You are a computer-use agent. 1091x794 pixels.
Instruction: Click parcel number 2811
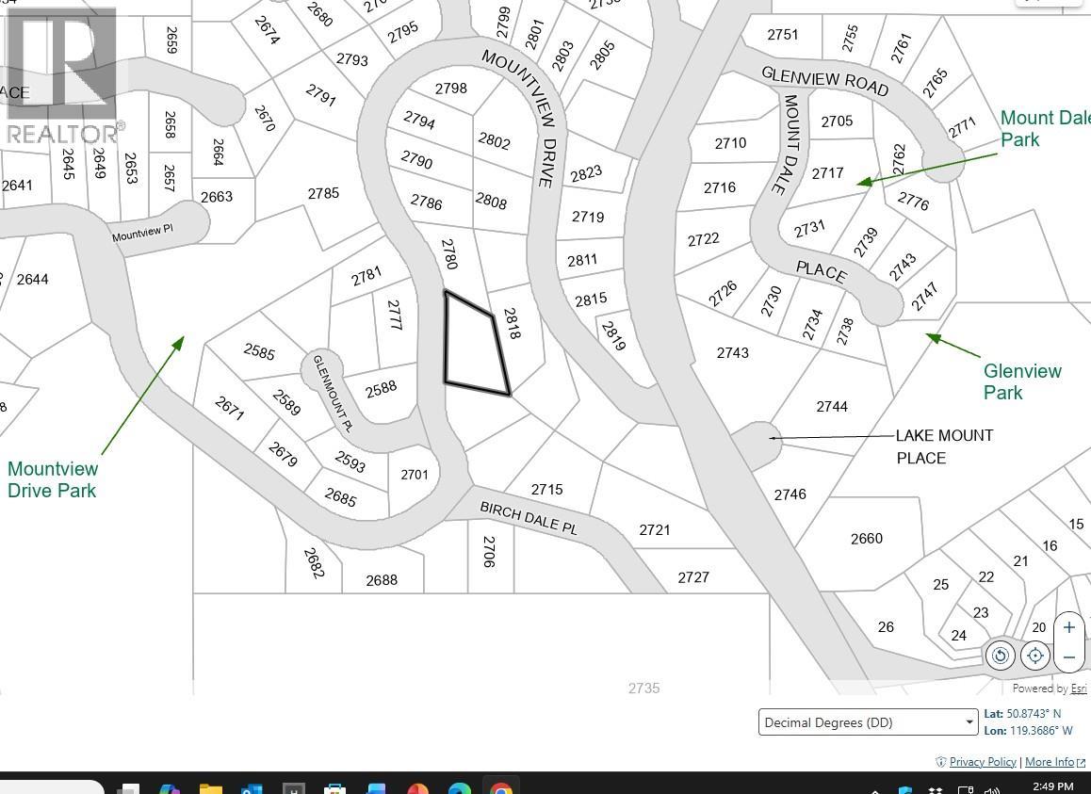point(582,260)
